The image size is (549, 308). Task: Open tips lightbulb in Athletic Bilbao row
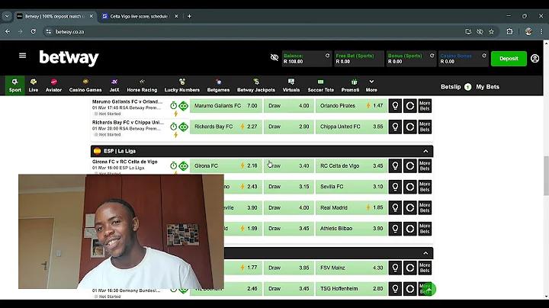point(395,229)
